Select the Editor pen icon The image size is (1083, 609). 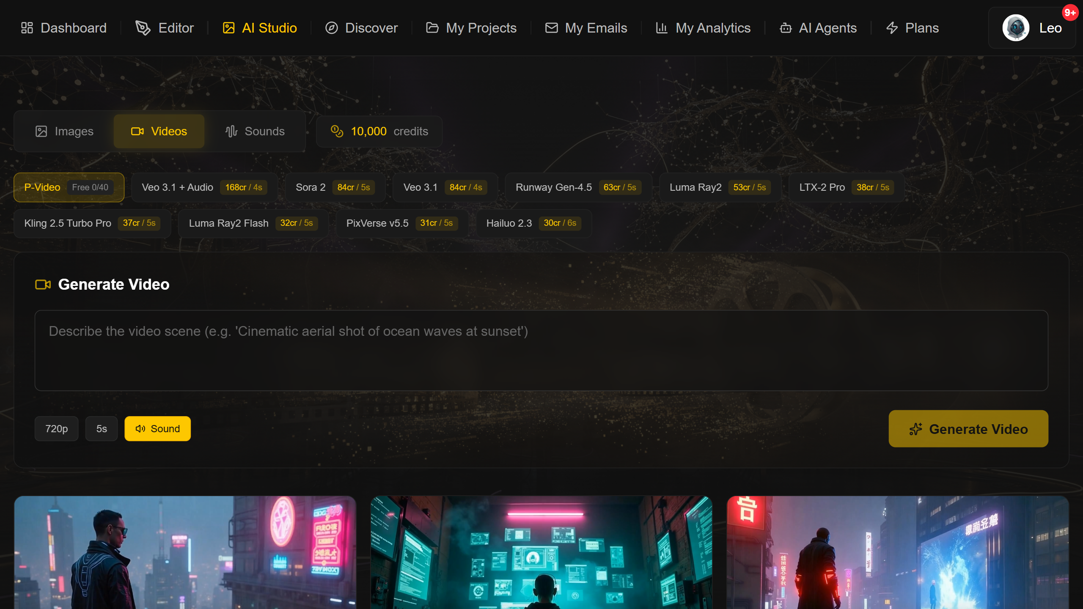(x=143, y=27)
